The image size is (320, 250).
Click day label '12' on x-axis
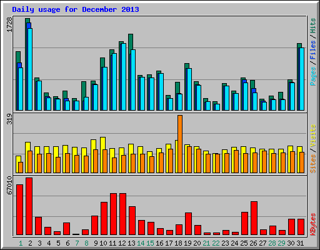tap(122, 243)
